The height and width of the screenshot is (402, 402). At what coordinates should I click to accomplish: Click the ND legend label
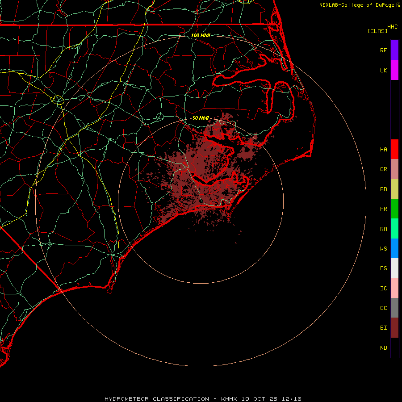383,348
